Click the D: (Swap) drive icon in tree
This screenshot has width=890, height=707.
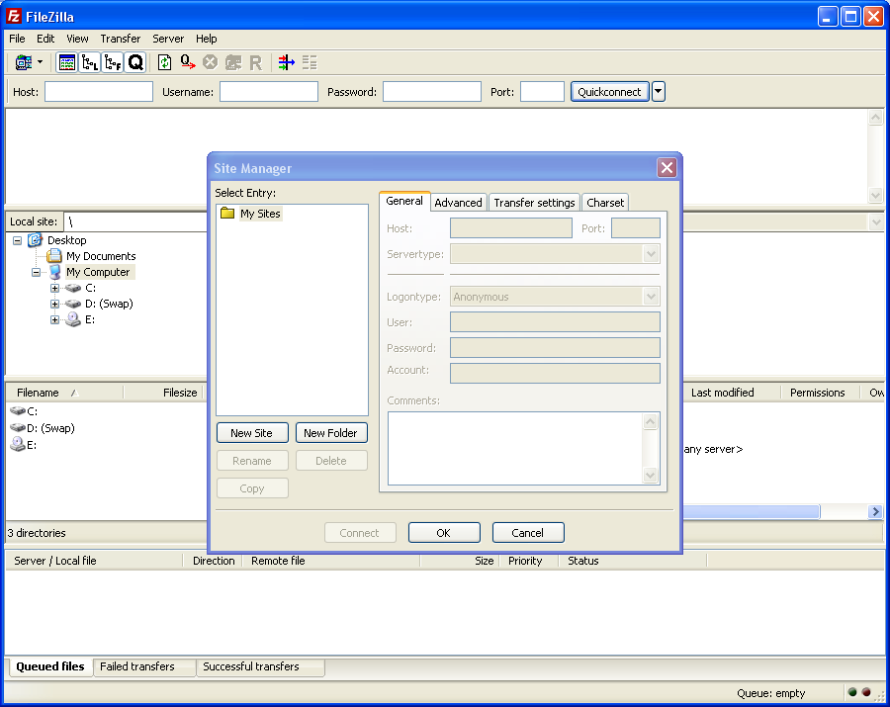pos(73,304)
